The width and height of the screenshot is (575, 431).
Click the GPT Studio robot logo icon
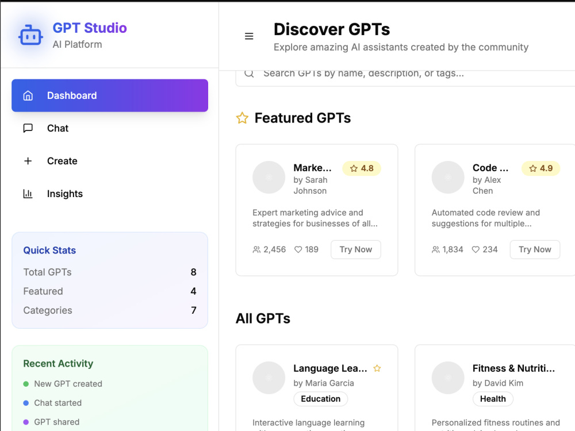coord(31,35)
